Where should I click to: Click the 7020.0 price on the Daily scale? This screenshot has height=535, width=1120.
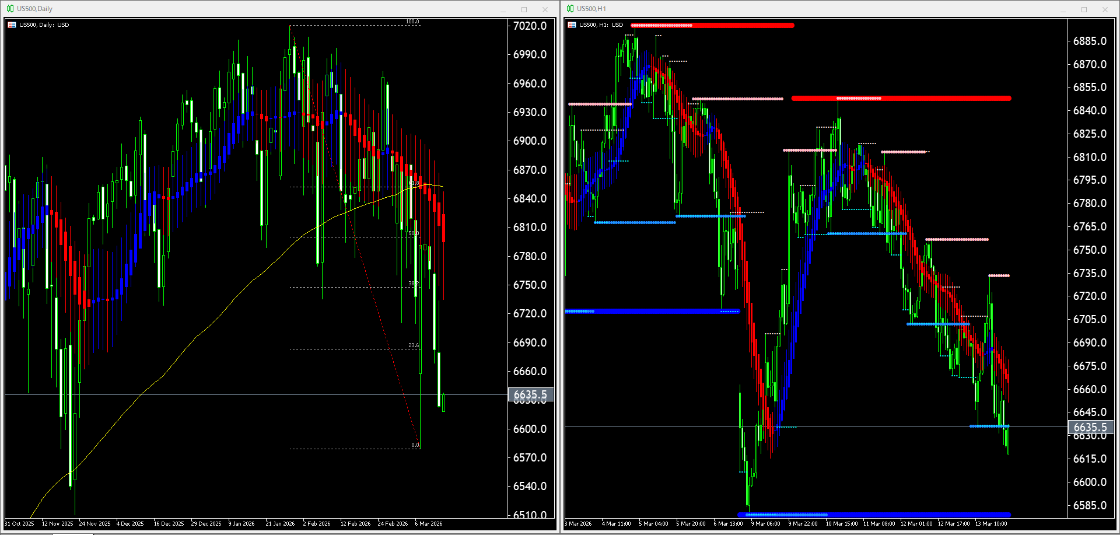(530, 26)
